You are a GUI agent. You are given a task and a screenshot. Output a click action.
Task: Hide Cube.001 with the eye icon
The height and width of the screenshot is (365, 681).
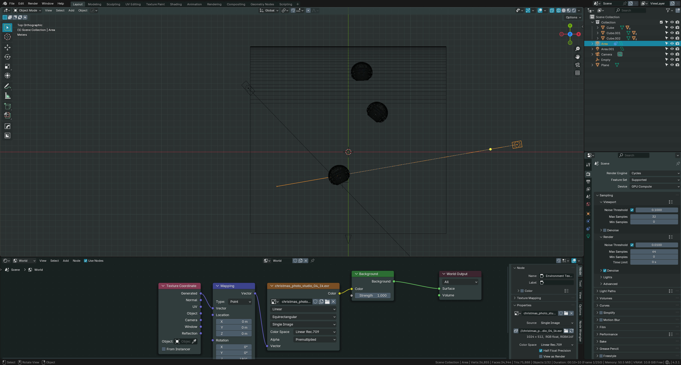tap(672, 33)
